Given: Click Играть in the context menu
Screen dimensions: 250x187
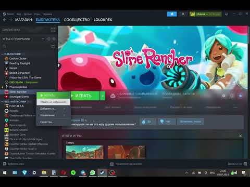Looking at the screenshot, I should (x=53, y=96).
